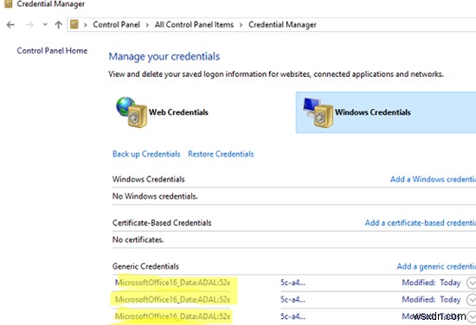Click Restore Credentials link

221,154
